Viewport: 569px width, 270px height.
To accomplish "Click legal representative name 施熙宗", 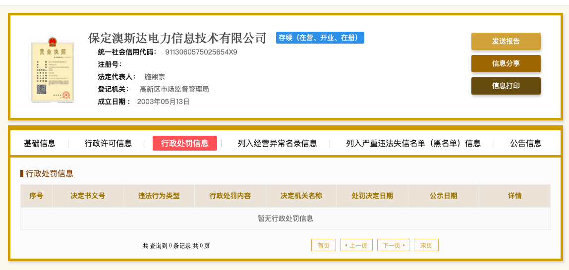I will 155,77.
